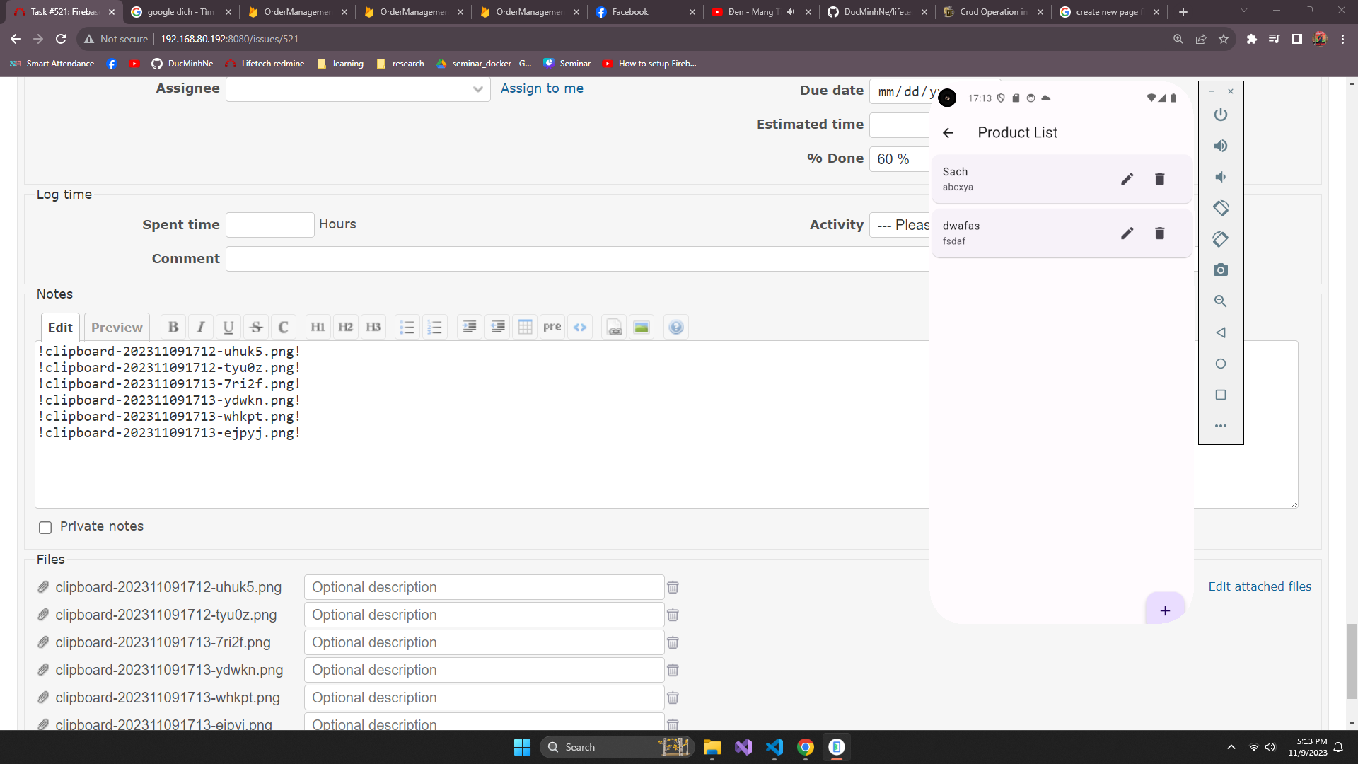The width and height of the screenshot is (1358, 764).
Task: Switch to the Preview tab
Action: [x=117, y=327]
